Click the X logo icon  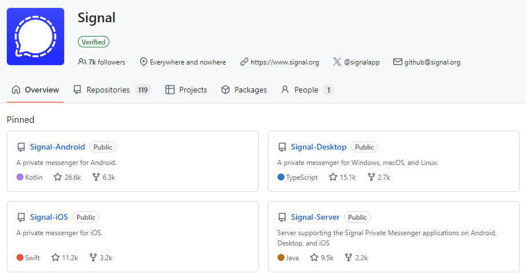point(337,62)
